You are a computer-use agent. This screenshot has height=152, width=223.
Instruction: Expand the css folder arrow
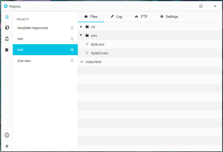[81, 27]
